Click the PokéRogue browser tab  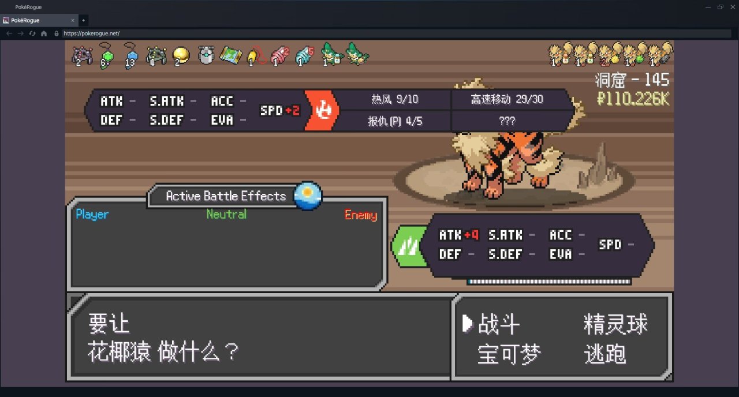[38, 20]
